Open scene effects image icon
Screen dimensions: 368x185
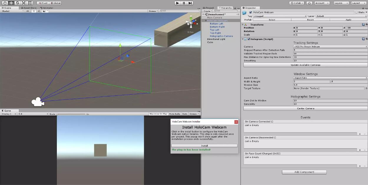44,11
